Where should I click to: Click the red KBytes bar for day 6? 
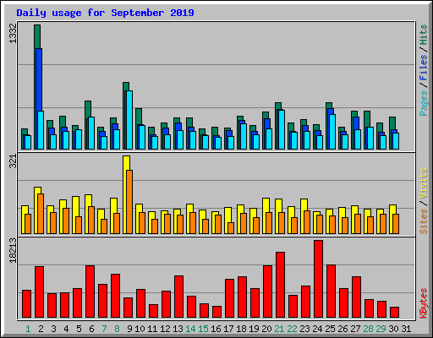tap(90, 292)
